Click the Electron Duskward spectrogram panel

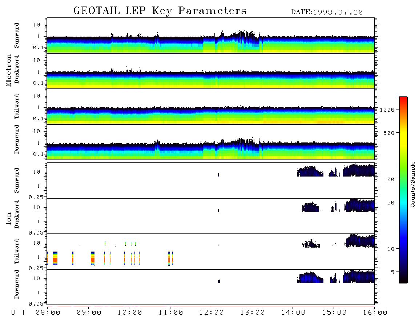(211, 71)
